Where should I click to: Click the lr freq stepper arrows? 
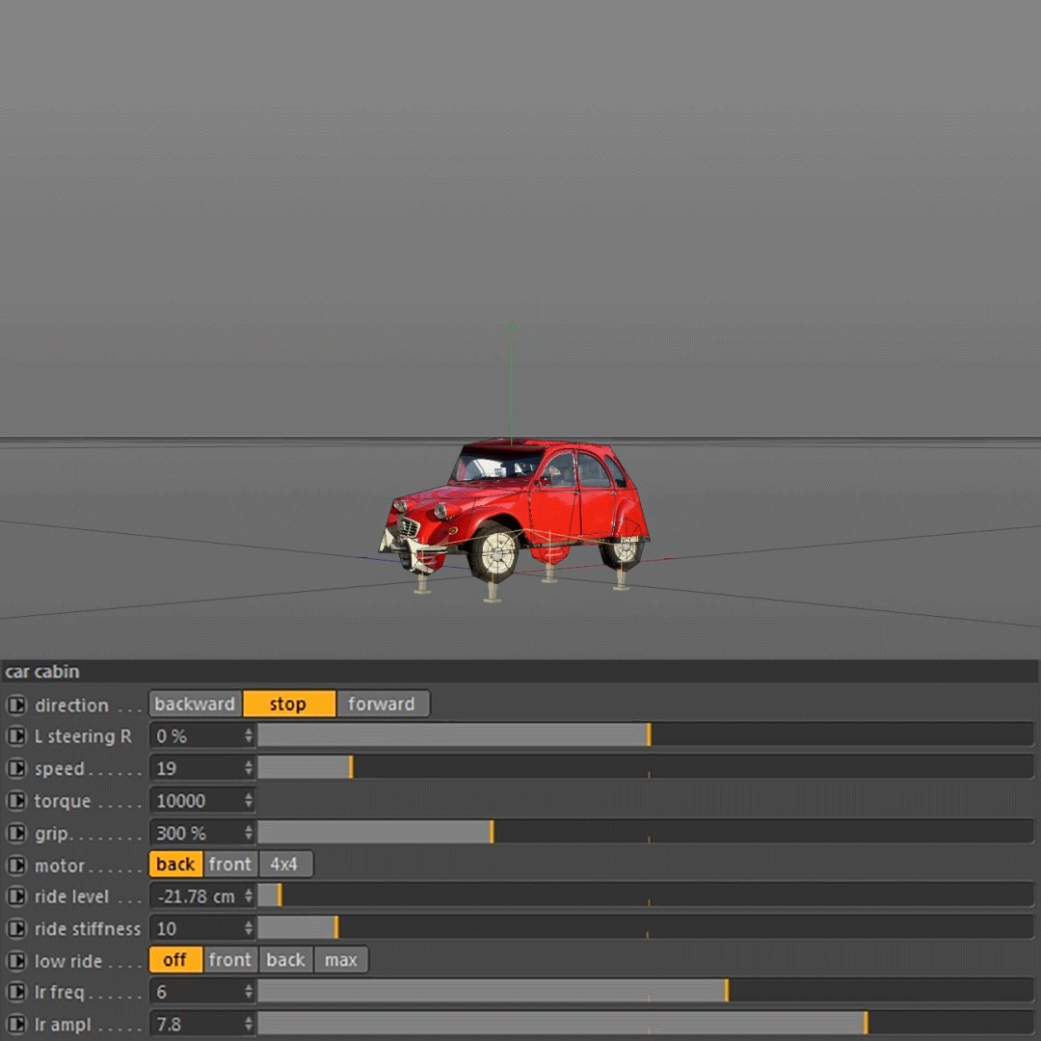click(x=249, y=991)
